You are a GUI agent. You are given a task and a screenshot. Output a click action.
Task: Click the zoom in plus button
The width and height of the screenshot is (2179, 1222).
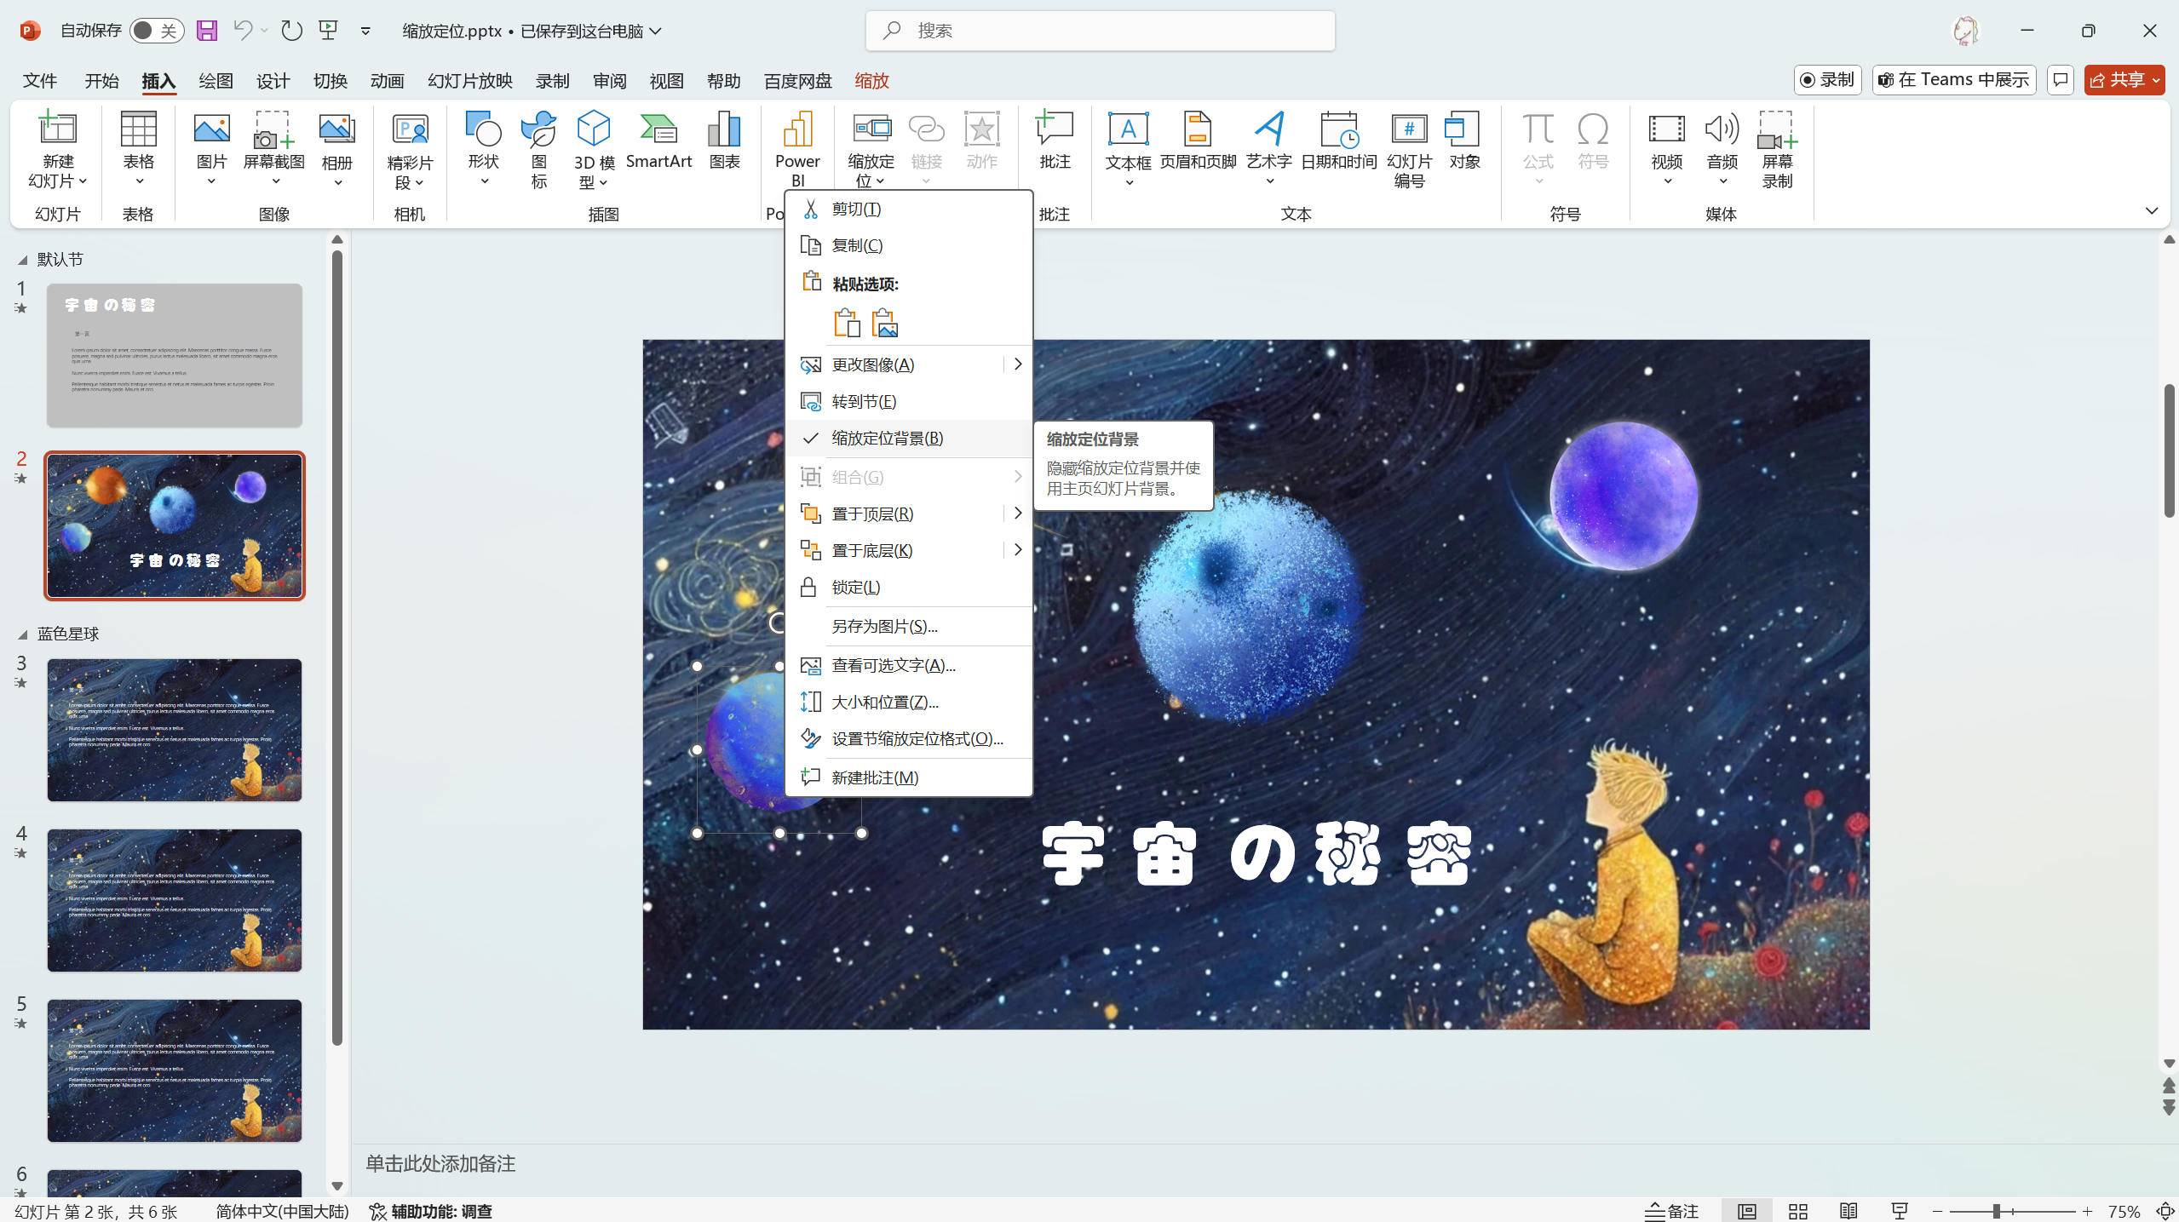2087,1211
